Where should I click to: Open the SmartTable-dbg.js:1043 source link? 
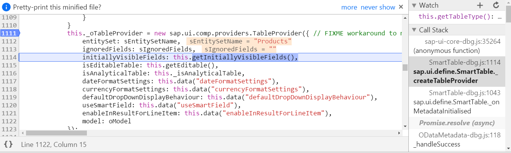pyautogui.click(x=465, y=93)
